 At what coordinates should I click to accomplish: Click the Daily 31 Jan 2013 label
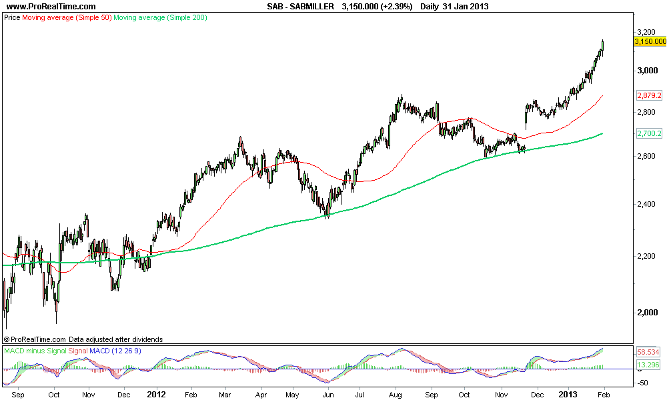tap(454, 7)
